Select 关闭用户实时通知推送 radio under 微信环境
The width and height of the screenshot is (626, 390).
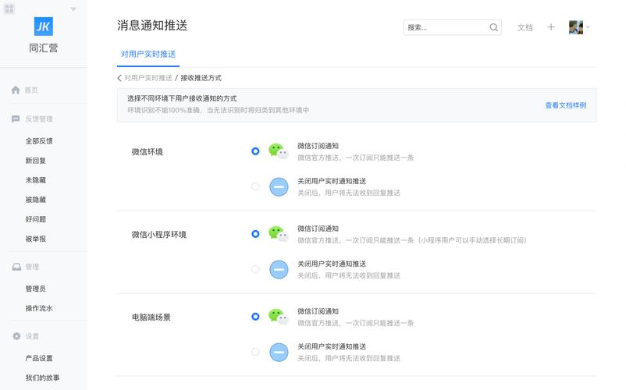pyautogui.click(x=255, y=186)
